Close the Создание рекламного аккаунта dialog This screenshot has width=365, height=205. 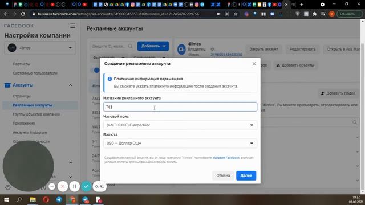coord(254,64)
